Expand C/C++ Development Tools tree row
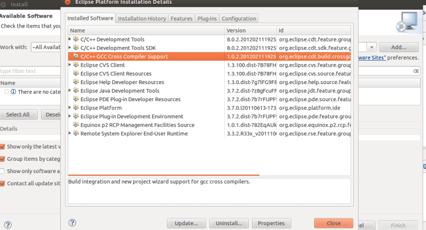Screen dimensions: 426x230 (x=70, y=39)
